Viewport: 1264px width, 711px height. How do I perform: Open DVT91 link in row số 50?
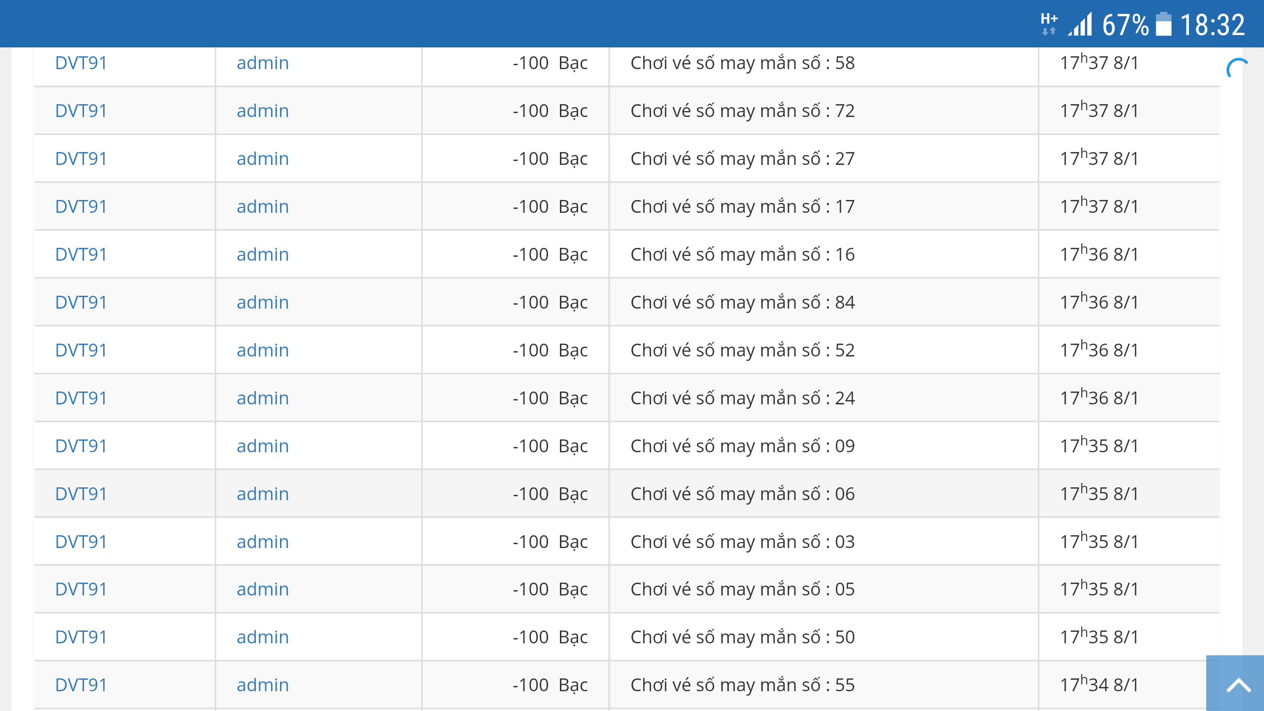[81, 637]
